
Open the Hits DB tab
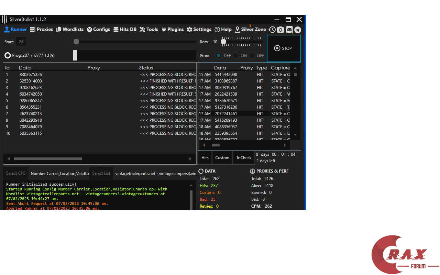point(125,30)
